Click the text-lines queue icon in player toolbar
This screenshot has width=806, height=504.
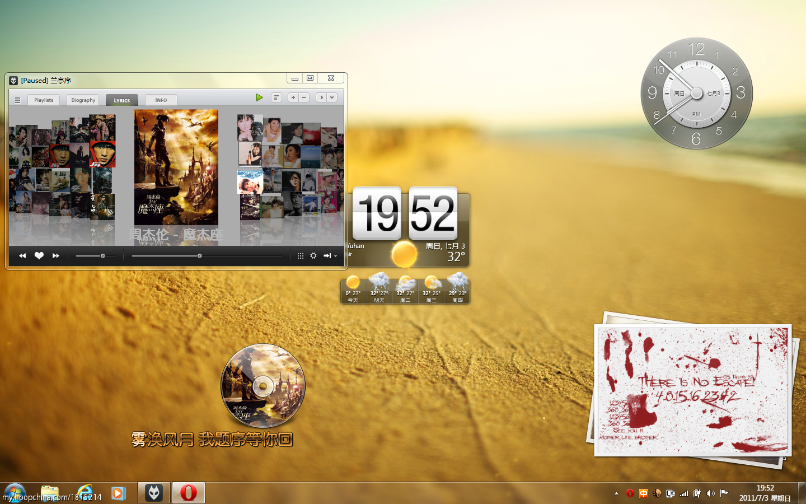(x=277, y=97)
